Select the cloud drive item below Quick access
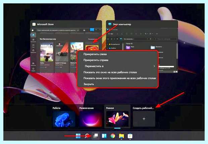Viewport: 208px width, 144px height. pos(112,48)
